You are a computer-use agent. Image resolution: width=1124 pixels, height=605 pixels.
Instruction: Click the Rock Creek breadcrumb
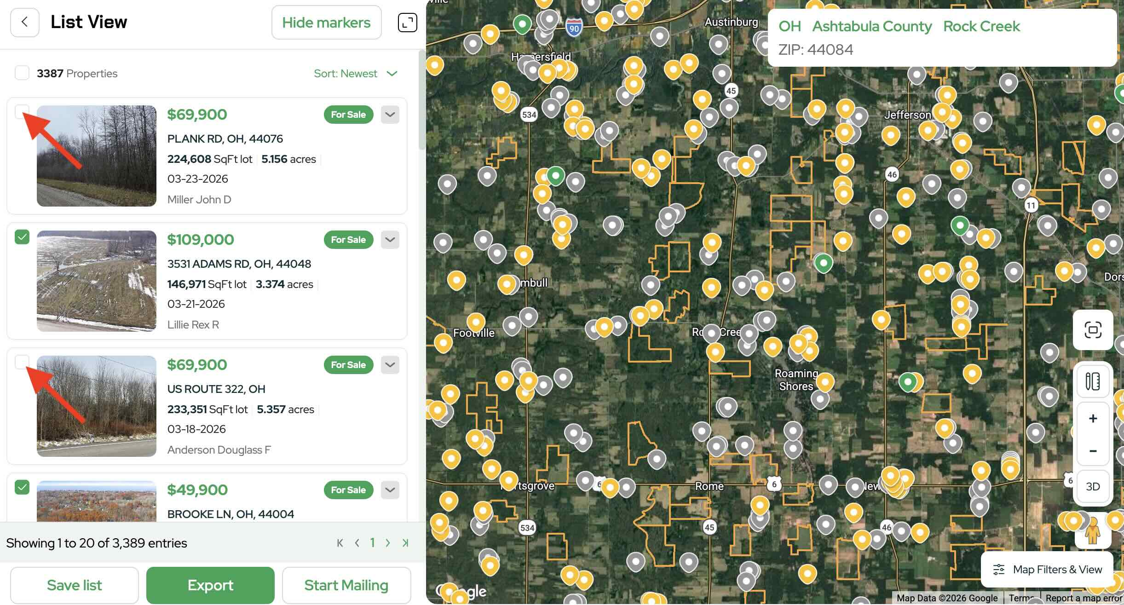981,26
